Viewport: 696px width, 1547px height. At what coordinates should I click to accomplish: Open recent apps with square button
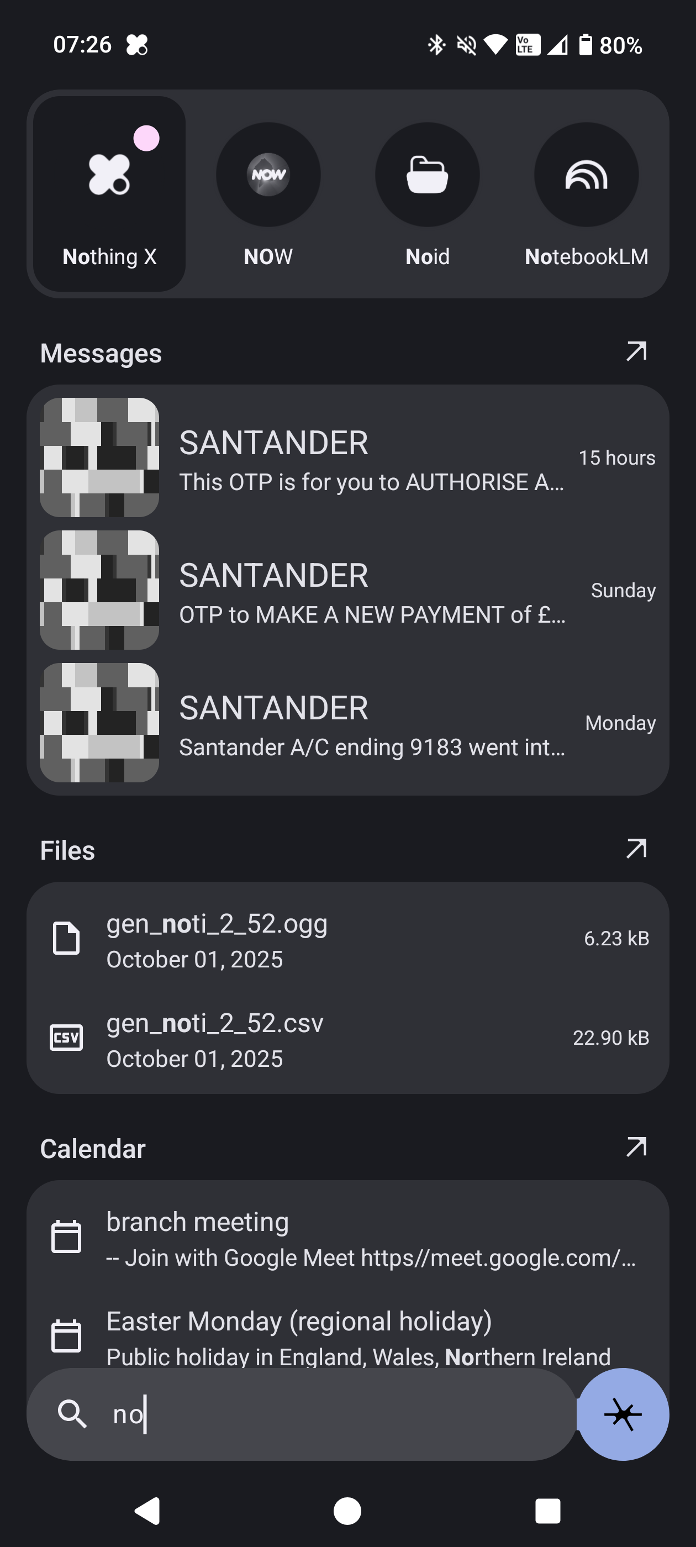click(547, 1511)
